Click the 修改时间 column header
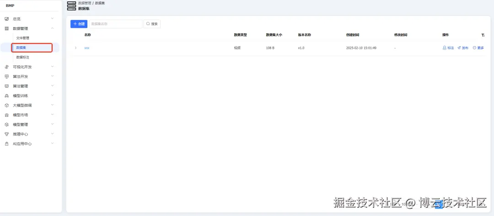494x216 pixels. (401, 35)
